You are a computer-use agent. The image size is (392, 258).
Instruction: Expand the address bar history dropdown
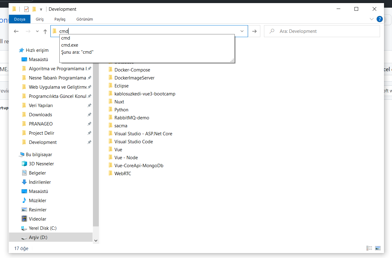point(242,31)
